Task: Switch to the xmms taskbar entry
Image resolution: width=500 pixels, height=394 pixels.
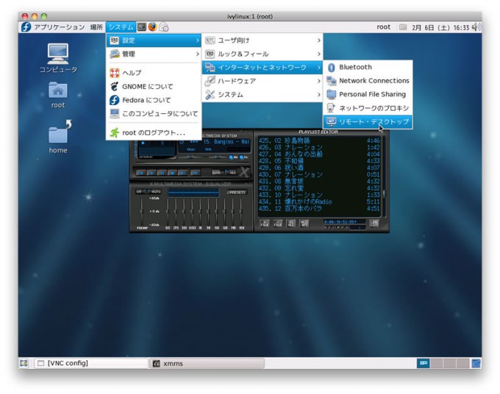Action: point(207,363)
